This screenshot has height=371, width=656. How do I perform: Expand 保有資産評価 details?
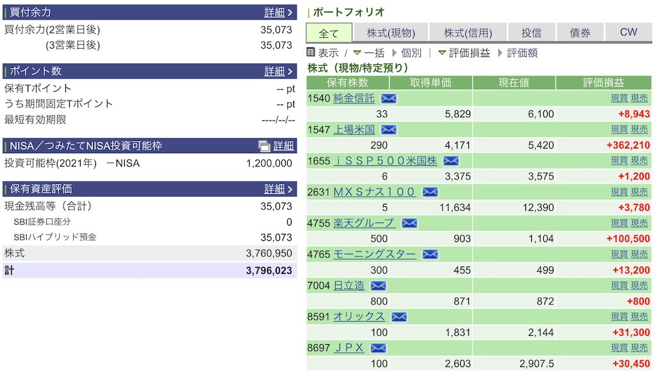(278, 189)
